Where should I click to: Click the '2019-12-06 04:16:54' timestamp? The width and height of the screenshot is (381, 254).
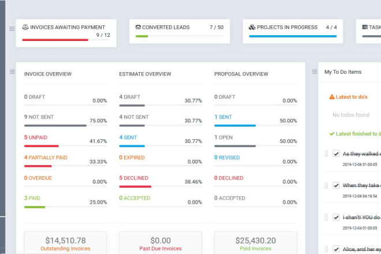(360, 196)
